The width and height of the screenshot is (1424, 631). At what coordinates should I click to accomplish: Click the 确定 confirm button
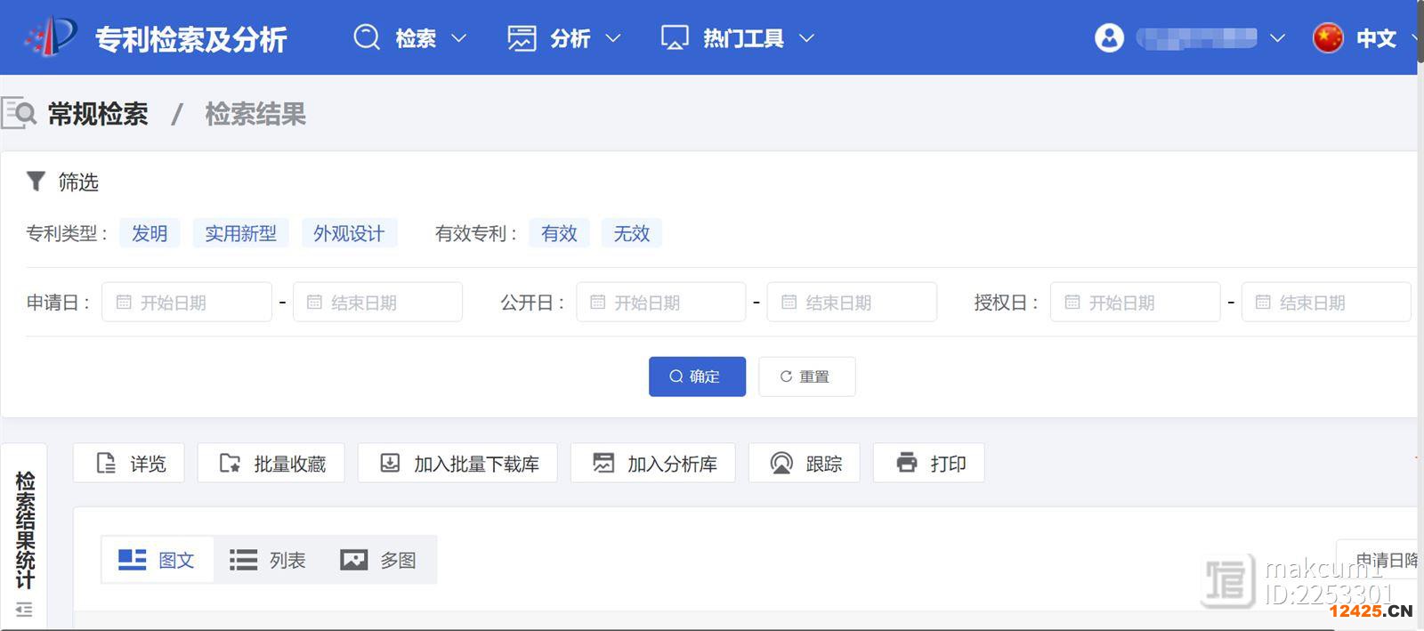pos(697,376)
